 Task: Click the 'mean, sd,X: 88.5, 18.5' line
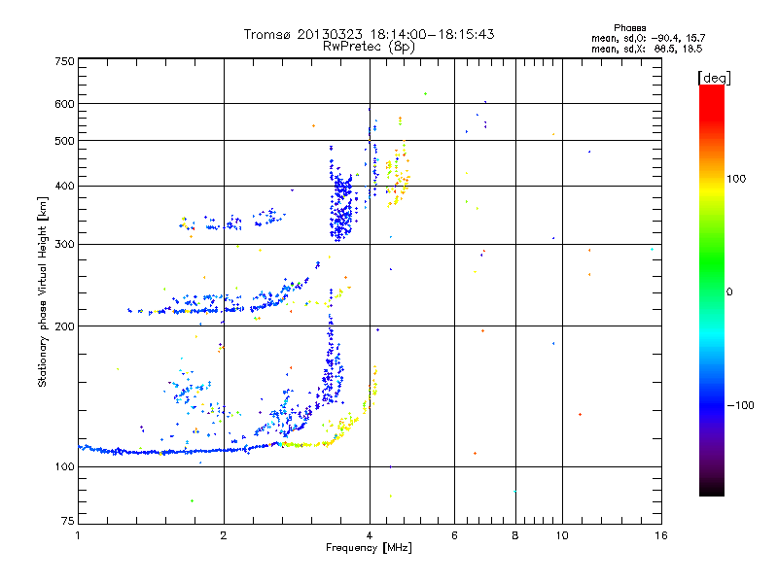(x=647, y=49)
